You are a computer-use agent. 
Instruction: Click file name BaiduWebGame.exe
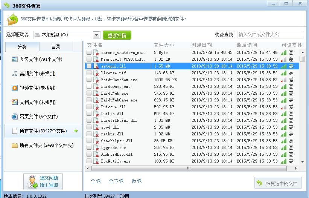[x=119, y=100]
